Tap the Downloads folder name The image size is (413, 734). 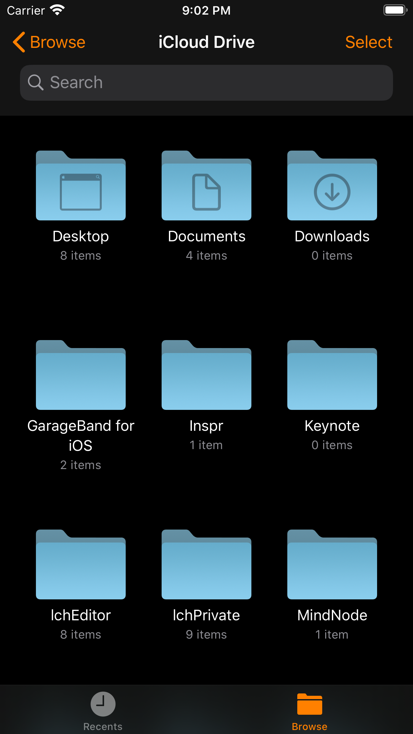click(x=332, y=237)
